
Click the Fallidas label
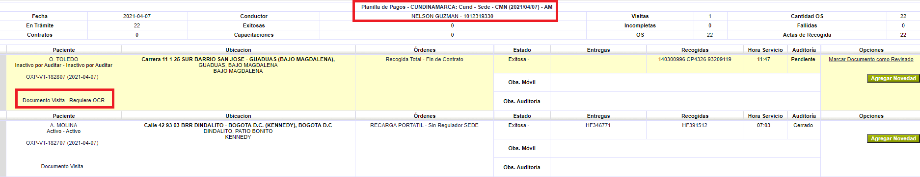tap(807, 25)
